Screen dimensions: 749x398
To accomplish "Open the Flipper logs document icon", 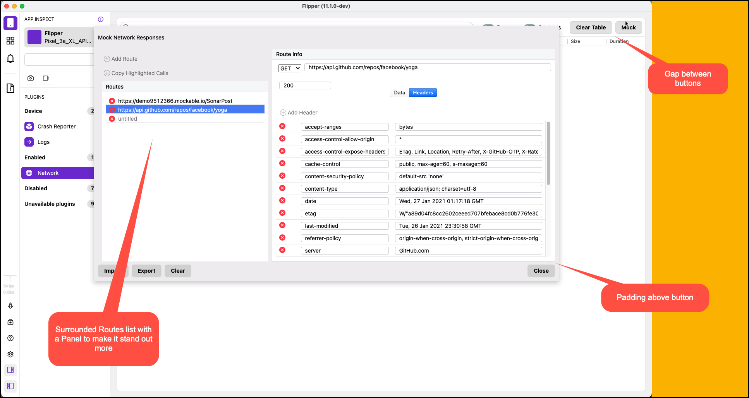I will coord(10,88).
